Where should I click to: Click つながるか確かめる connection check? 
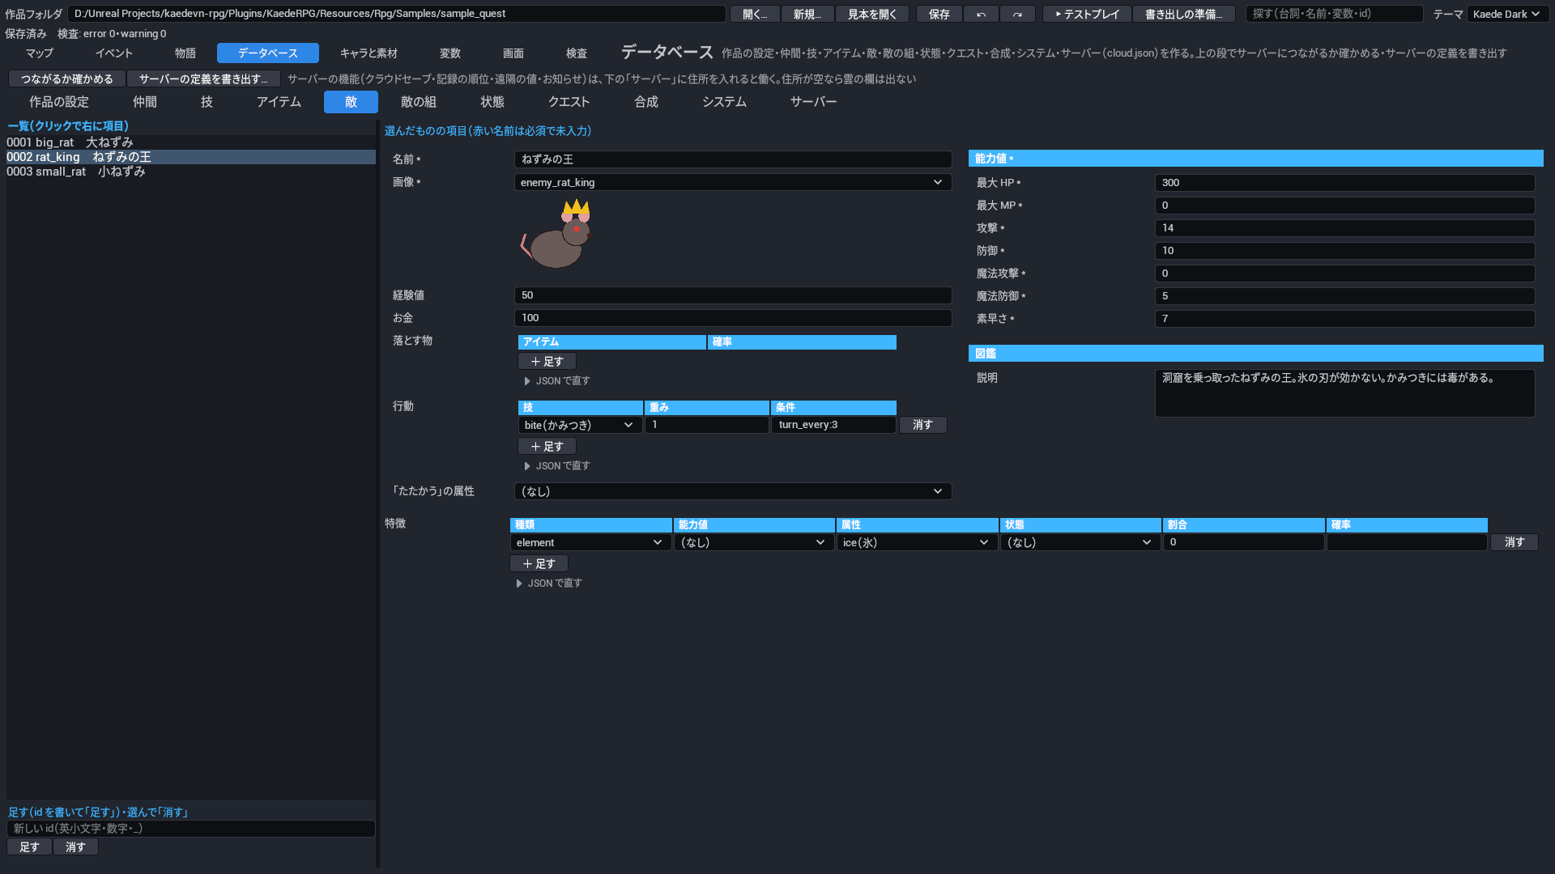coord(66,78)
